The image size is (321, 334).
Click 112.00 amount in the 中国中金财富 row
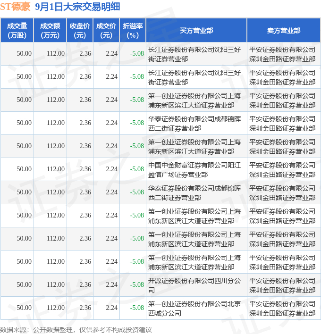[56, 169]
